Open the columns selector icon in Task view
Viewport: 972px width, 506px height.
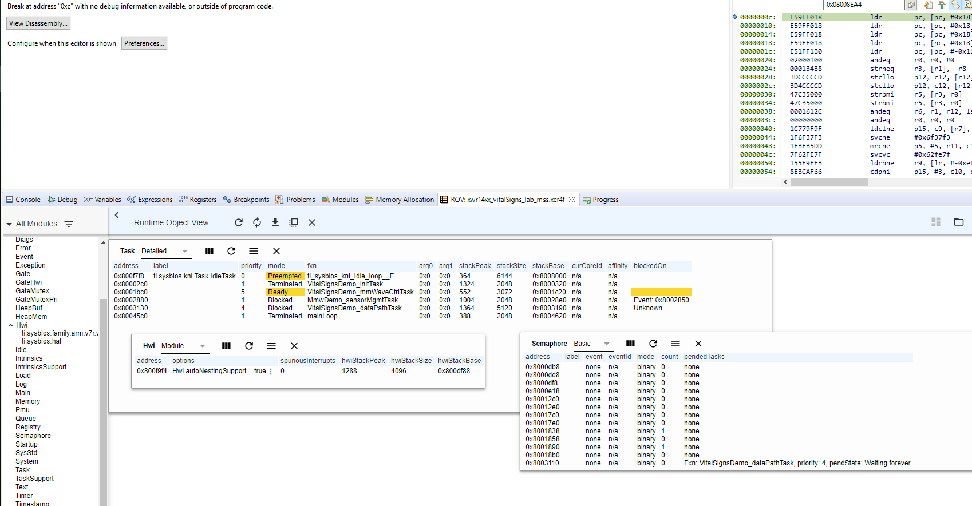[209, 251]
